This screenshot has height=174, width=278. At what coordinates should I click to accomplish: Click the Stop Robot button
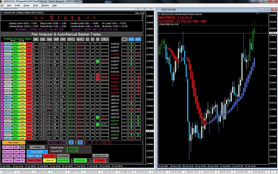tap(14, 142)
